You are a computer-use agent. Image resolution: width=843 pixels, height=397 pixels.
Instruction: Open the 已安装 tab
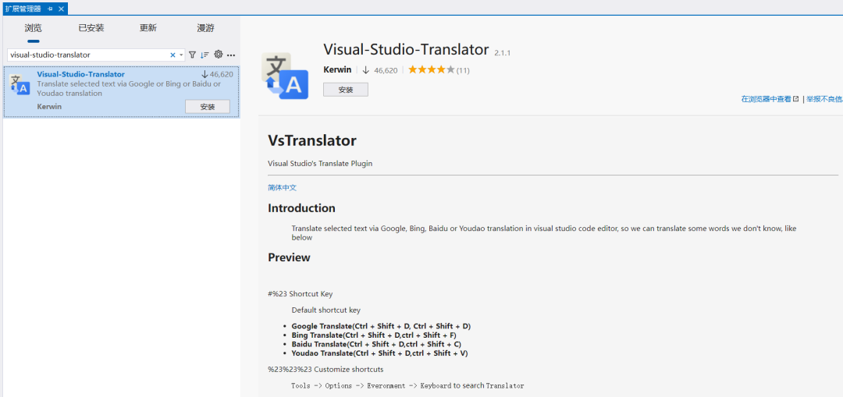91,28
